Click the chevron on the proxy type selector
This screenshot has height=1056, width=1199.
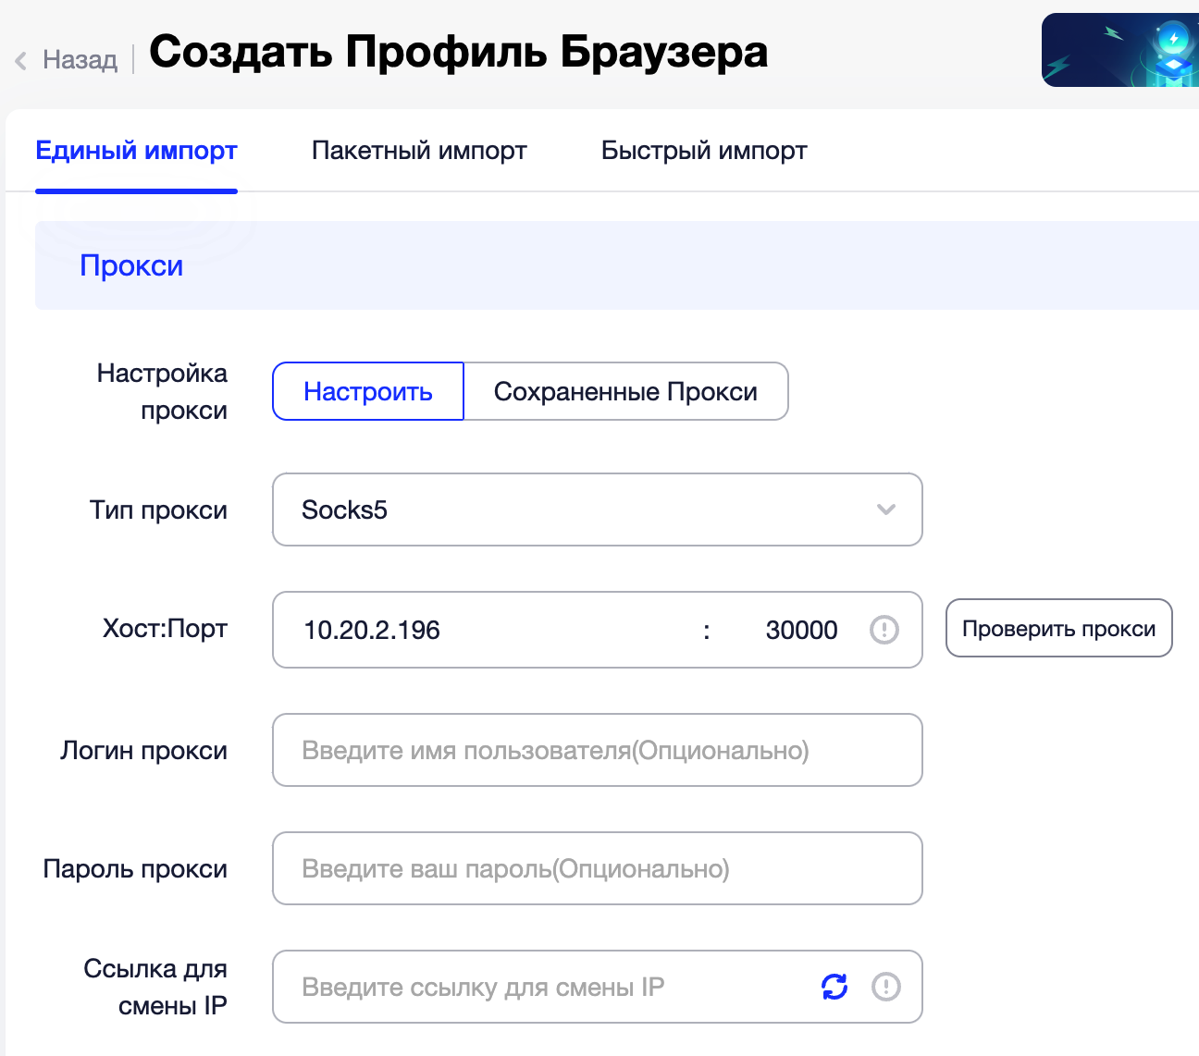pos(885,510)
